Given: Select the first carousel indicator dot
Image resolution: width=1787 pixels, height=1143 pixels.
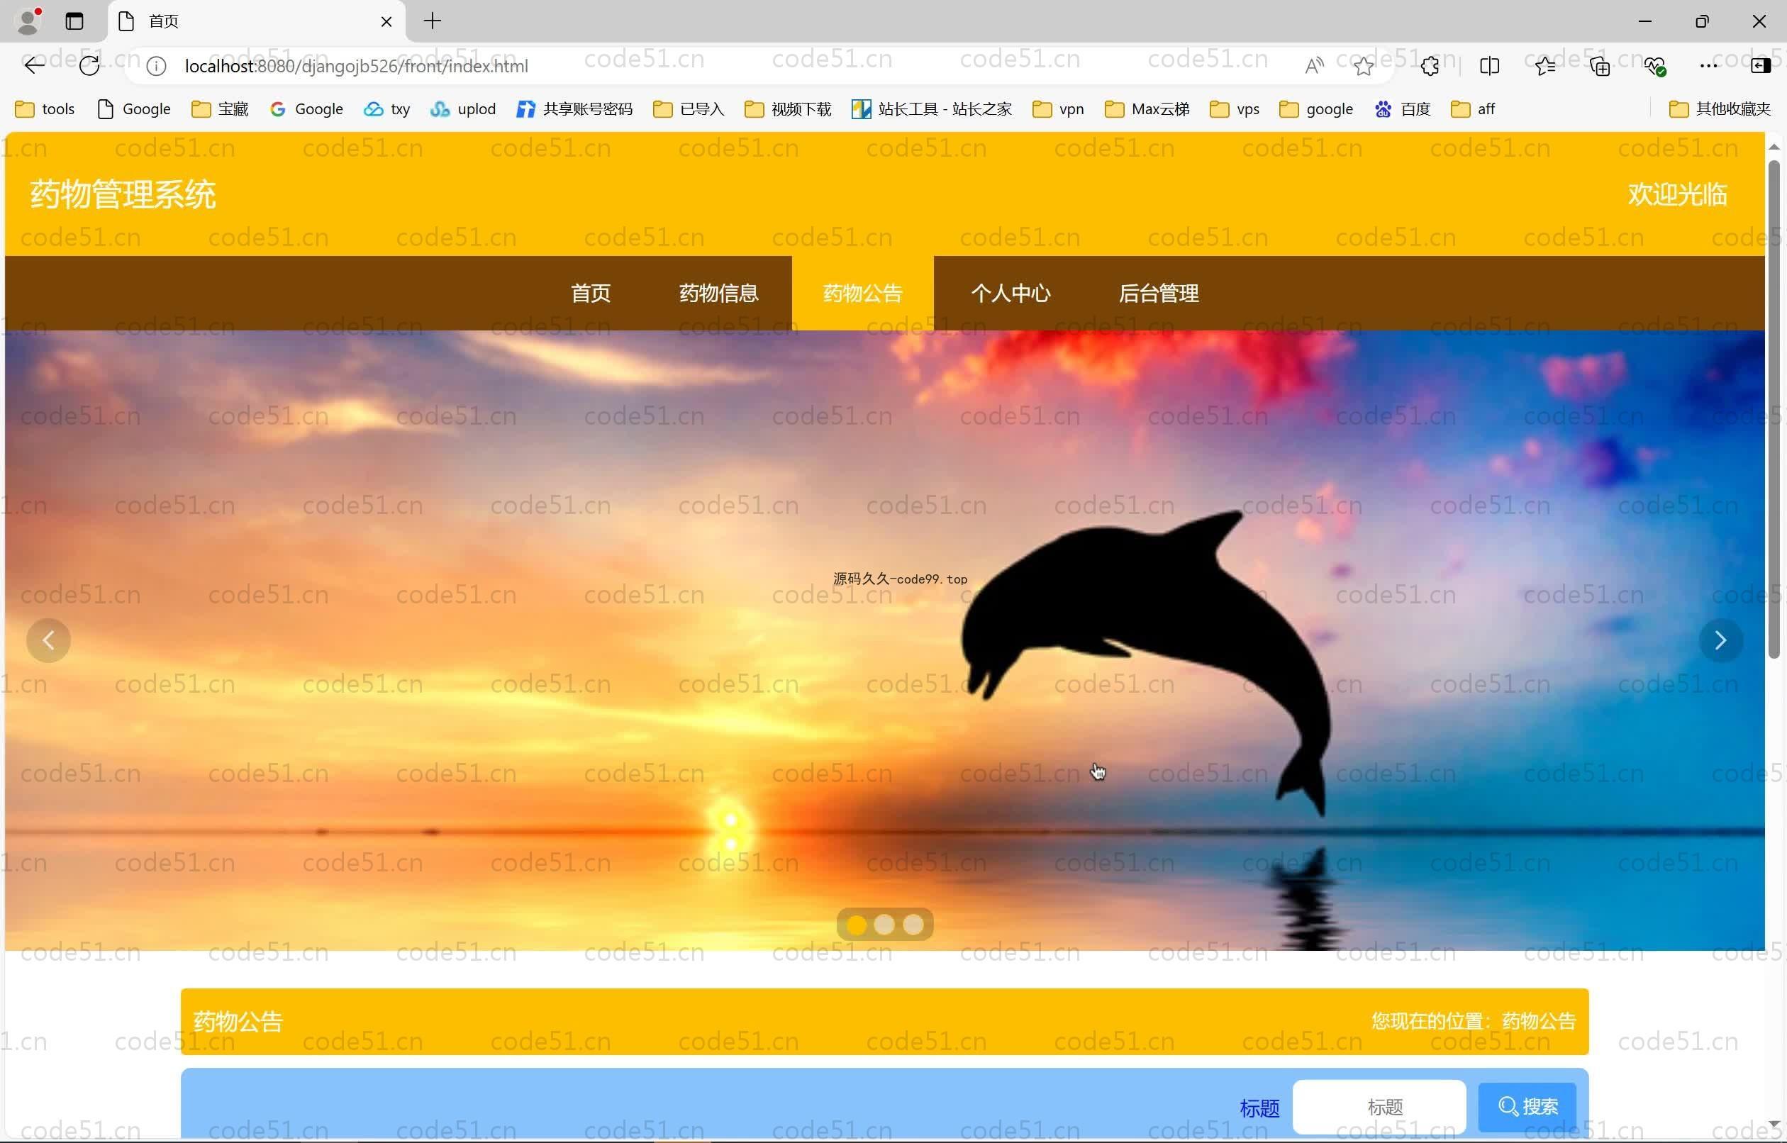Looking at the screenshot, I should (x=857, y=925).
